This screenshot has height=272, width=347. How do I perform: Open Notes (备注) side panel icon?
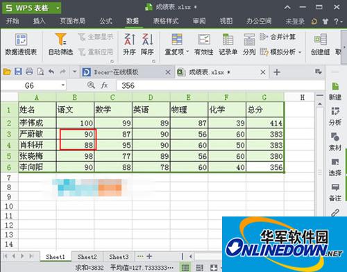coord(335,192)
